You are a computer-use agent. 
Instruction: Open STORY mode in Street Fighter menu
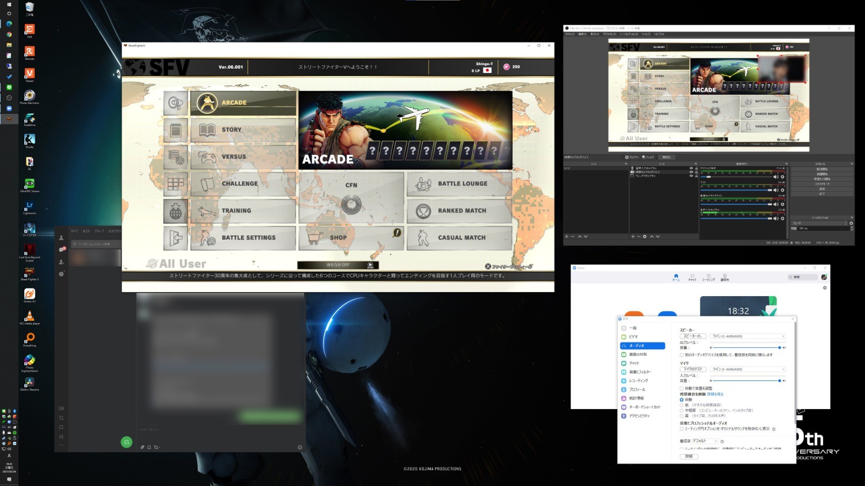pyautogui.click(x=243, y=130)
